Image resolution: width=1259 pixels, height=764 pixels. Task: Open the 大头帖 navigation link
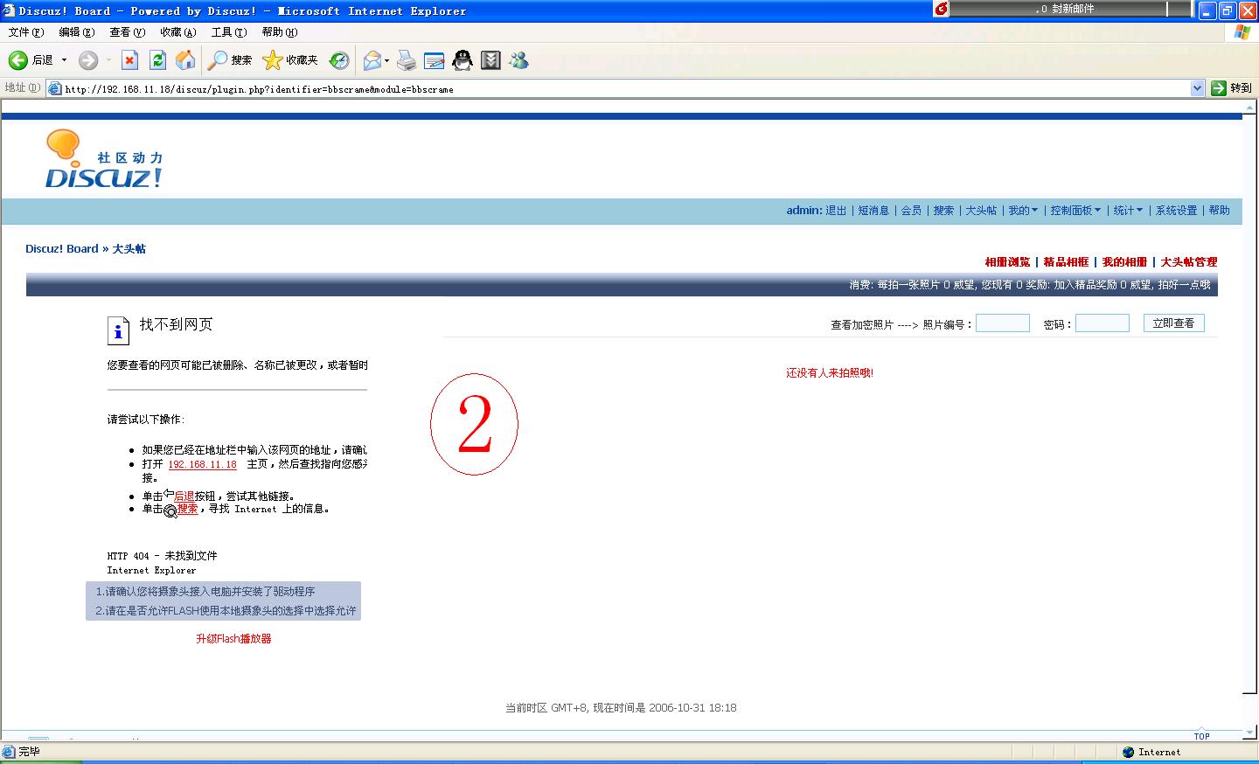[981, 211]
